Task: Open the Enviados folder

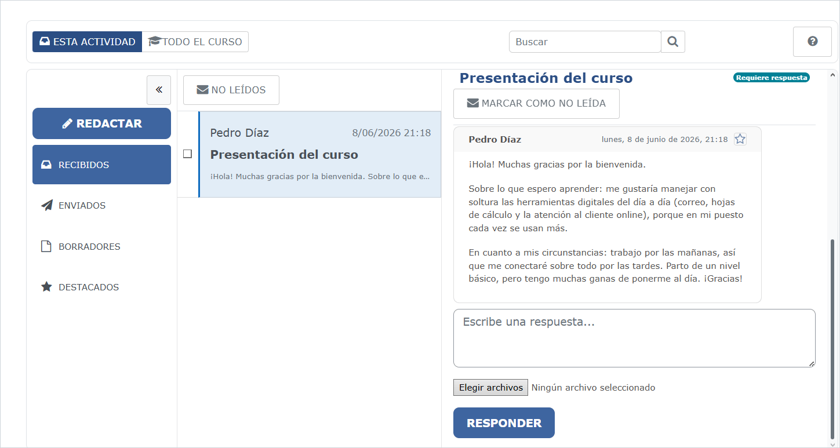Action: coord(101,205)
